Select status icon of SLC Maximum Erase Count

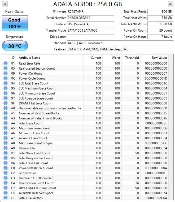[6, 88]
